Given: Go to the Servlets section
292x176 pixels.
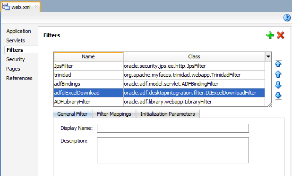Looking at the screenshot, I should 16,40.
